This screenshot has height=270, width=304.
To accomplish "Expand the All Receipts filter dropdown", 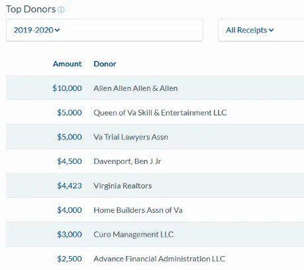I will [261, 30].
